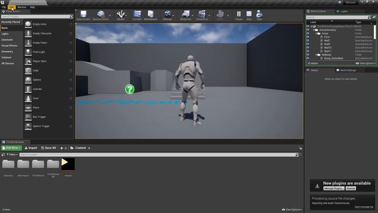Image resolution: width=378 pixels, height=213 pixels.
Task: Pick the Plane shape icon
Action: 28,108
